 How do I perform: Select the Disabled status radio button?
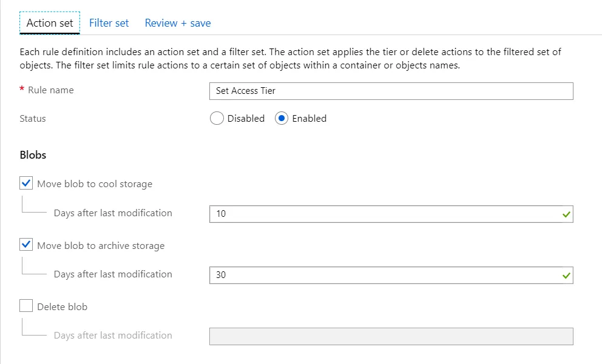[x=217, y=119]
